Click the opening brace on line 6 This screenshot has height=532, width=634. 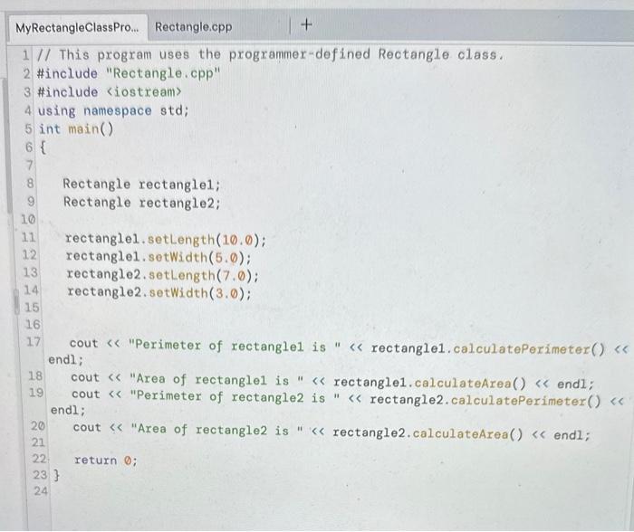[43, 147]
